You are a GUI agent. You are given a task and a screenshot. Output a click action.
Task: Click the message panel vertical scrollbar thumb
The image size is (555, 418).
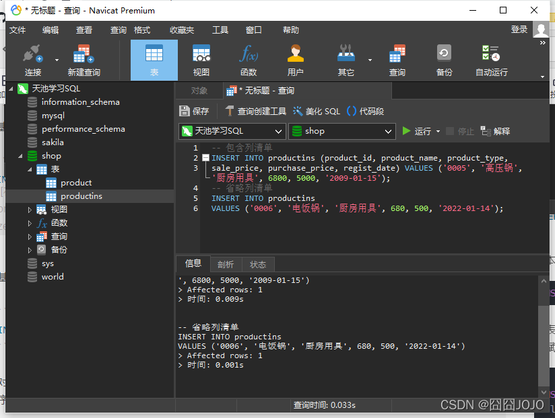tap(544, 346)
